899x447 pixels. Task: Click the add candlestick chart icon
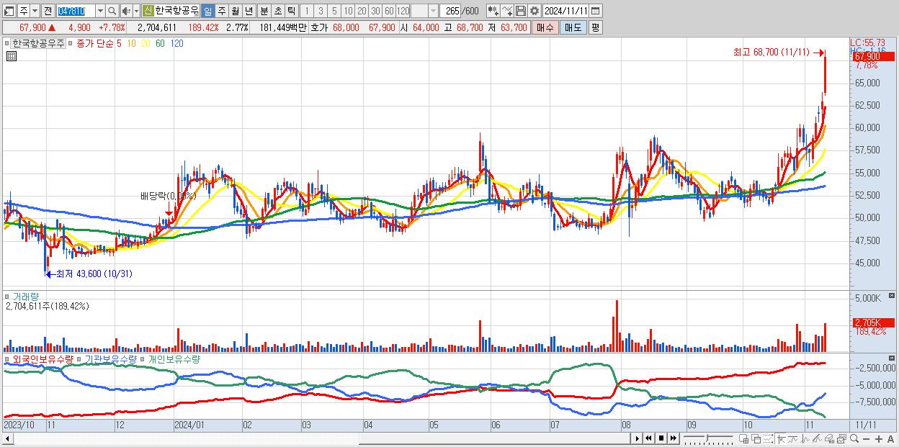tap(493, 11)
